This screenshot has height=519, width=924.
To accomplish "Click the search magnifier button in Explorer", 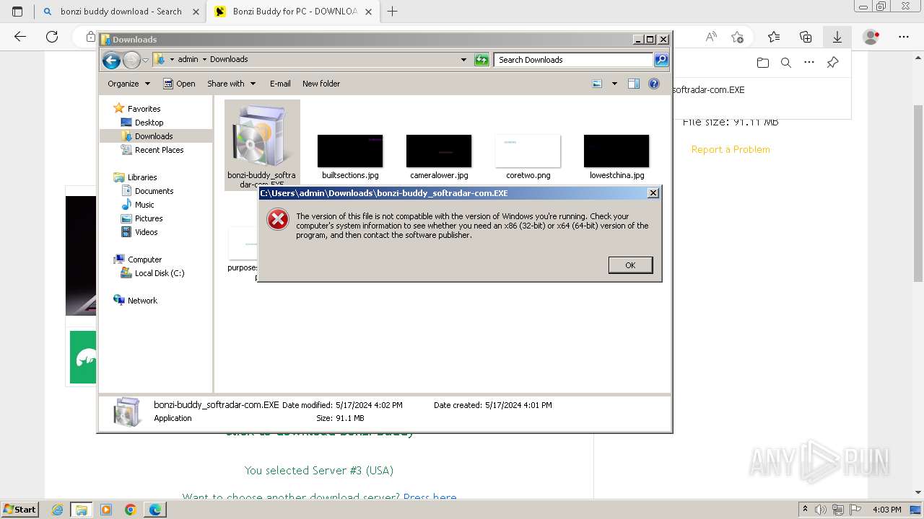I will tap(661, 60).
